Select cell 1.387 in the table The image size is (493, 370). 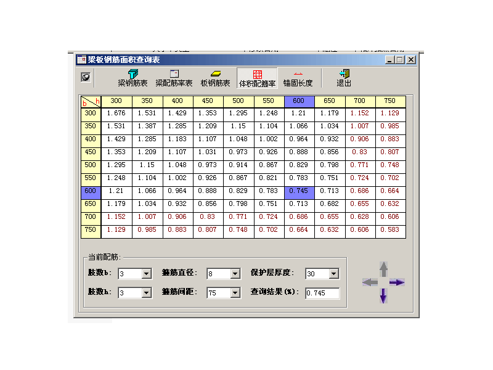point(147,127)
